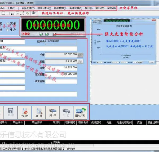This screenshot has height=152, width=159.
Task: Click the grayed 保存 floppy disk button
Action: tap(11, 112)
